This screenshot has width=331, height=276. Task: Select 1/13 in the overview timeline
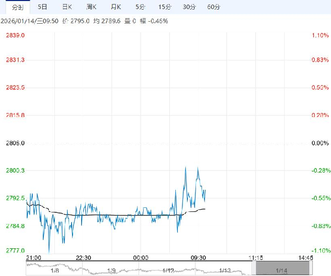(225, 271)
